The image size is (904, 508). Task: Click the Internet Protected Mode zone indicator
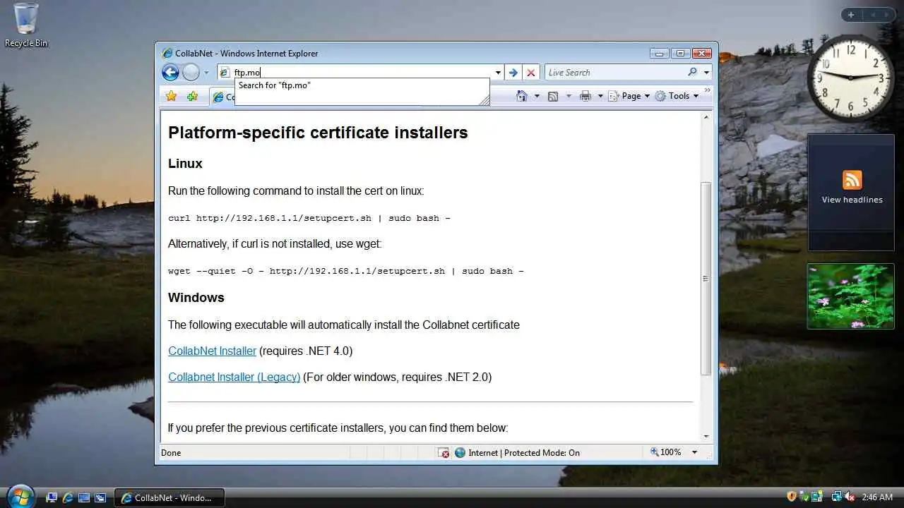[516, 453]
